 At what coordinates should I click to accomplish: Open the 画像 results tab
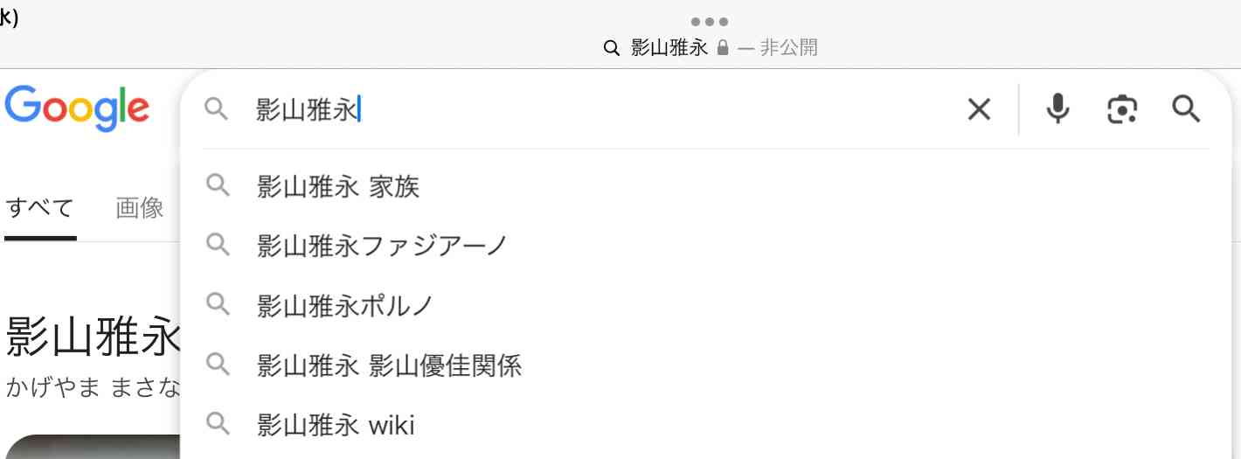pyautogui.click(x=140, y=208)
